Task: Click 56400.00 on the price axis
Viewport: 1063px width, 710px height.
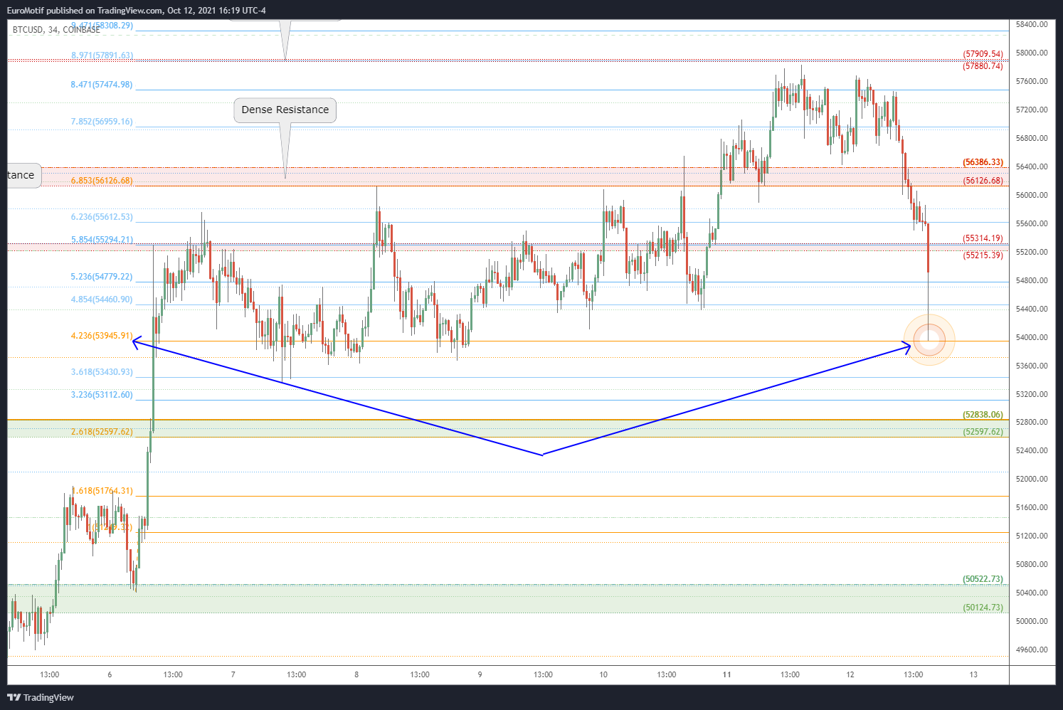Action: (x=1032, y=166)
